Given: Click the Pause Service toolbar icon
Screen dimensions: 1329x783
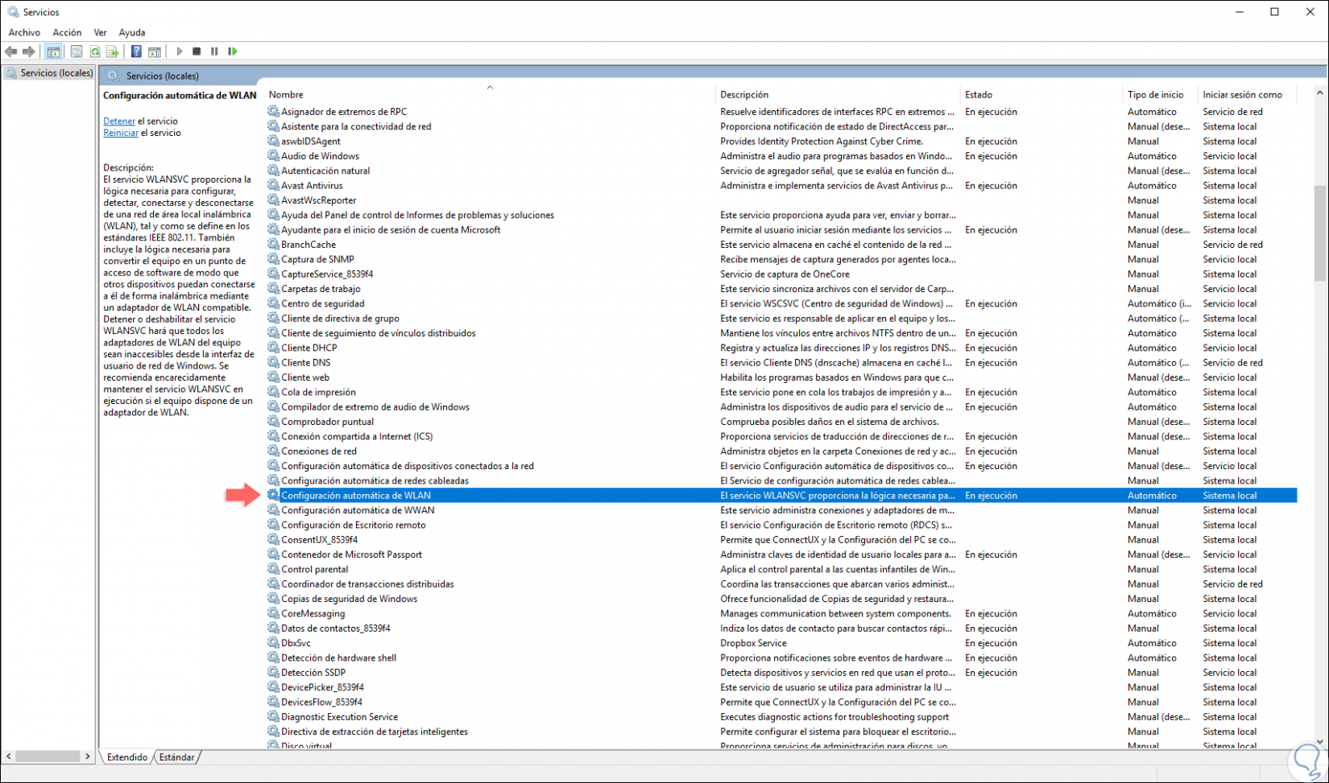Looking at the screenshot, I should point(214,52).
